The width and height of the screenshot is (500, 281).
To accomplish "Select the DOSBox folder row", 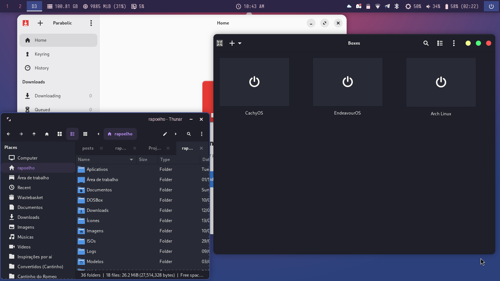I will (143, 200).
